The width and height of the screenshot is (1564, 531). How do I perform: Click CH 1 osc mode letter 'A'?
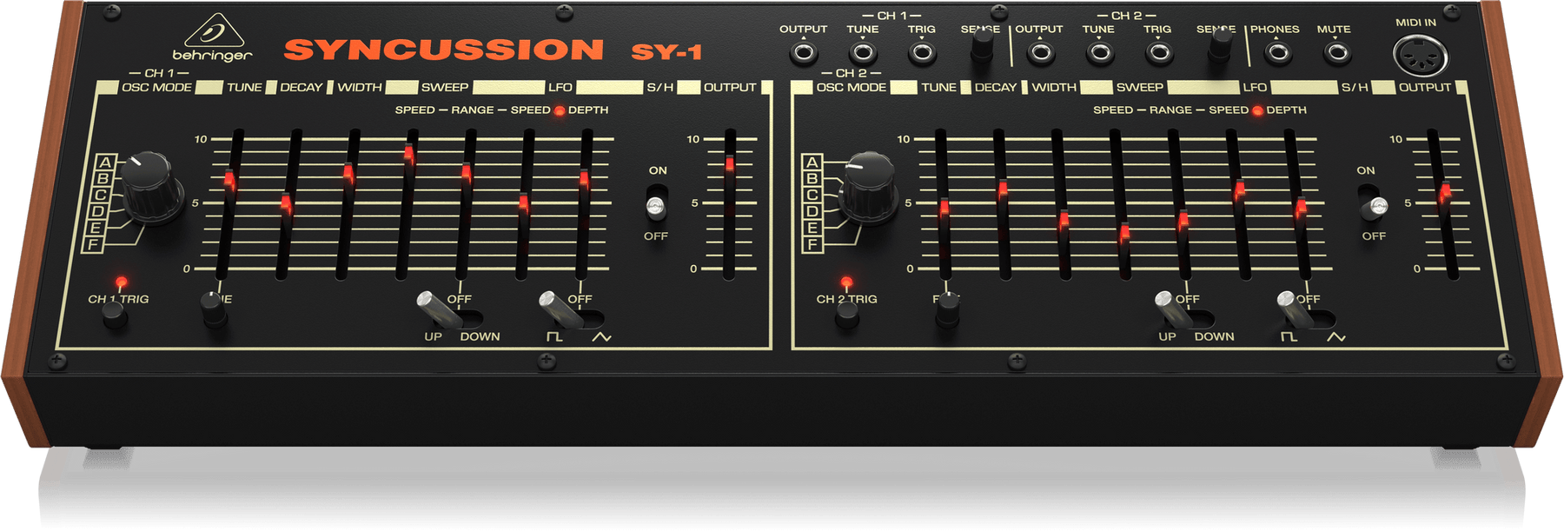tap(106, 163)
